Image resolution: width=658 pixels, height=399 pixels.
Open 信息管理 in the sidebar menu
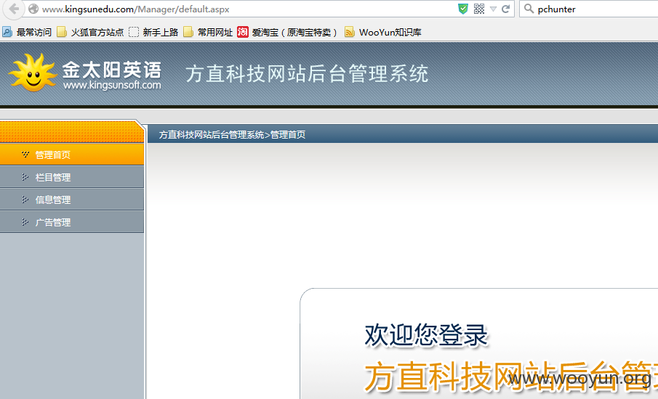72,199
